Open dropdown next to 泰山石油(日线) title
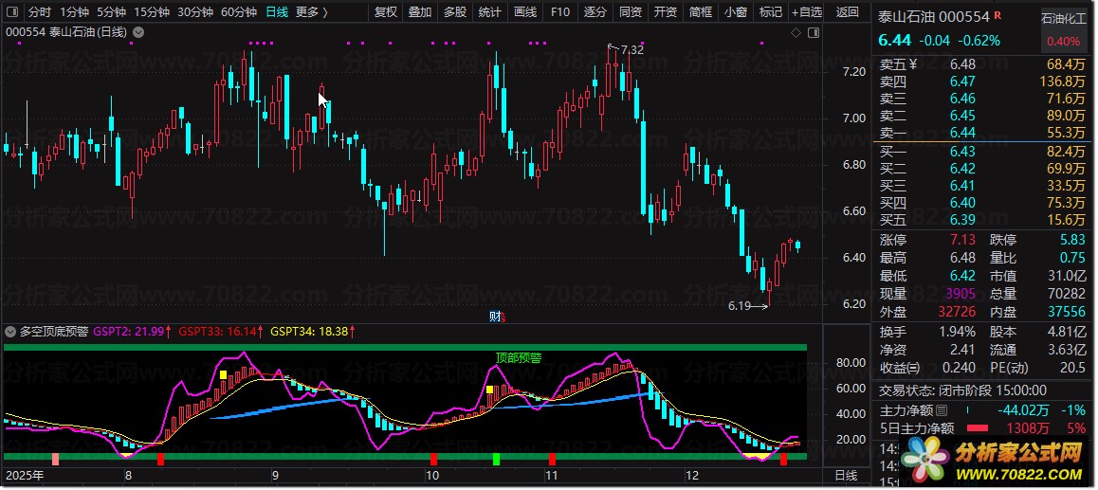This screenshot has height=490, width=1098. pos(139,32)
